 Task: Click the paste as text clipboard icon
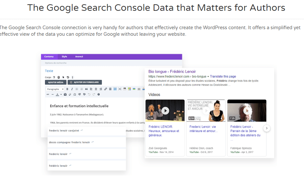65,94
